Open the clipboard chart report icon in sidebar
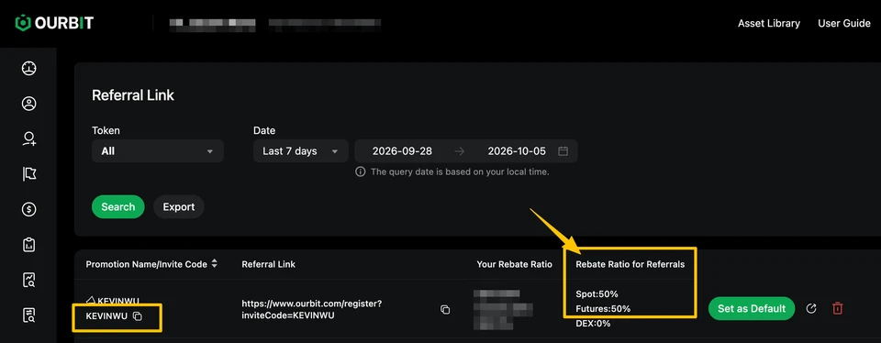Screen dimensions: 881x343 [x=28, y=245]
